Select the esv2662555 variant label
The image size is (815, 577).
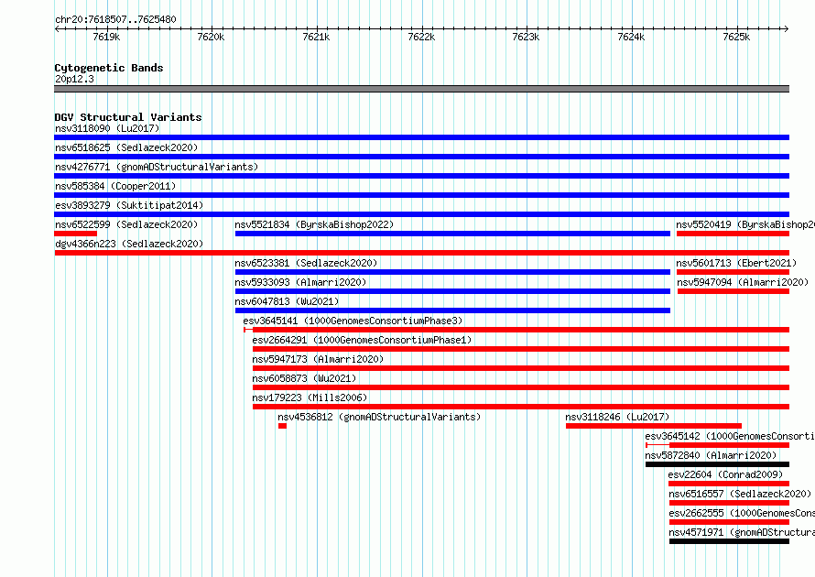pos(742,513)
